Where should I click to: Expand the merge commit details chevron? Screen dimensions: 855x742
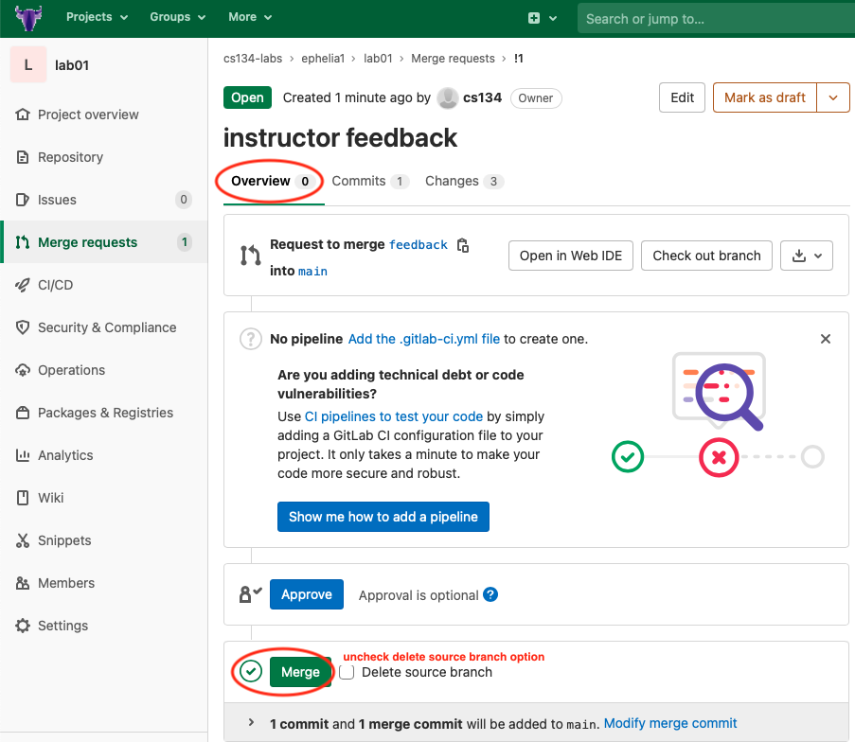pyautogui.click(x=251, y=722)
